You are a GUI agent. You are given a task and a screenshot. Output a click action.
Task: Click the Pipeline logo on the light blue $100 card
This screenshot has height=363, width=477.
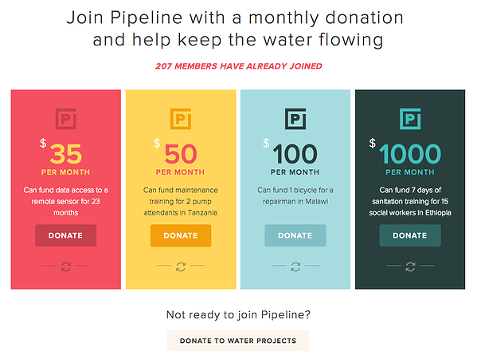295,119
